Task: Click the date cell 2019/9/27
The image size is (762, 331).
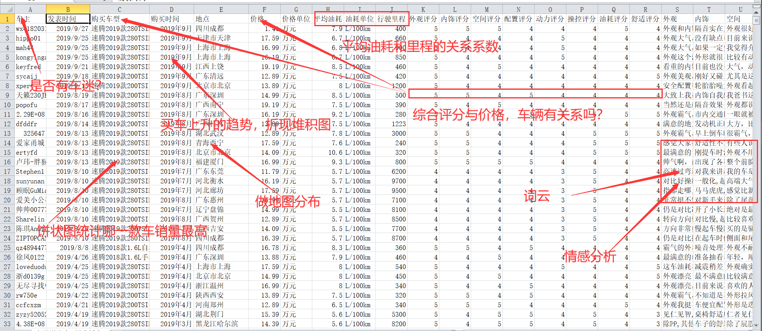Action: pyautogui.click(x=68, y=29)
